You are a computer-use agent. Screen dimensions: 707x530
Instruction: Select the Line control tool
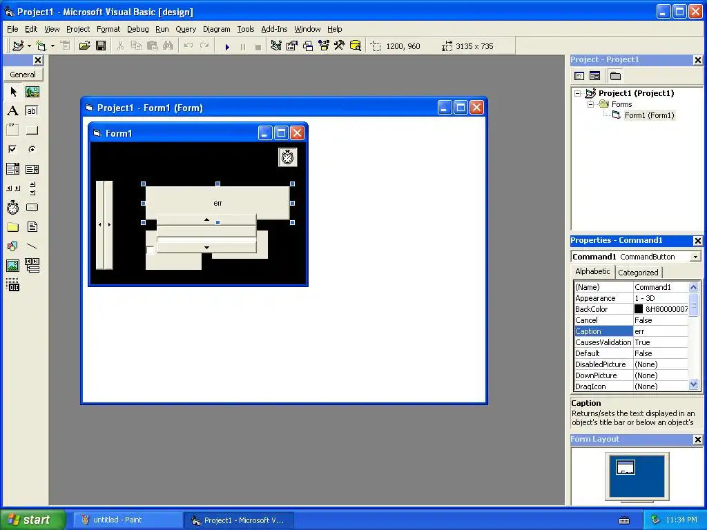32,246
